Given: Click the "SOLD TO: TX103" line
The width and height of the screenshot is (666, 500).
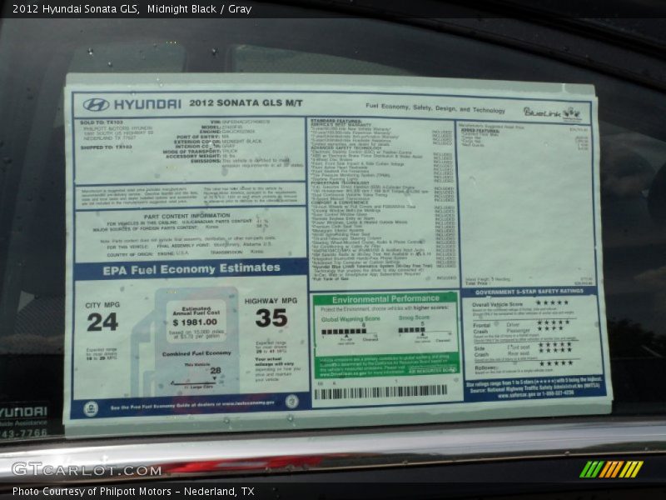Looking at the screenshot, I should [101, 122].
